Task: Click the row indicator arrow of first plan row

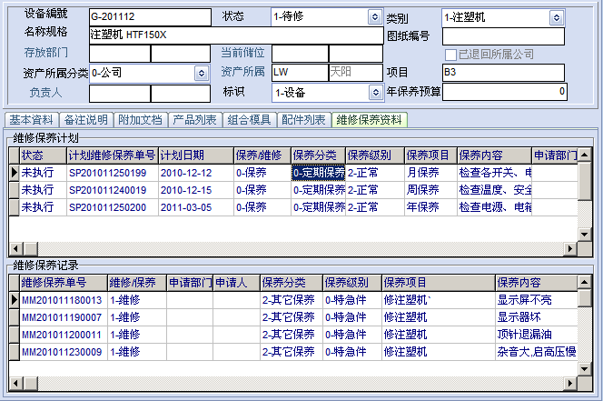Action: (14, 172)
